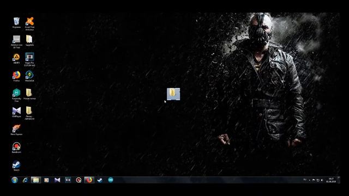Select the Firefox desktop shortcut
The height and width of the screenshot is (196, 349).
point(16,76)
